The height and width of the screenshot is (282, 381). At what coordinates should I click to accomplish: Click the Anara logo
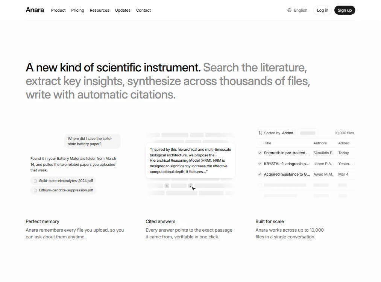point(35,10)
